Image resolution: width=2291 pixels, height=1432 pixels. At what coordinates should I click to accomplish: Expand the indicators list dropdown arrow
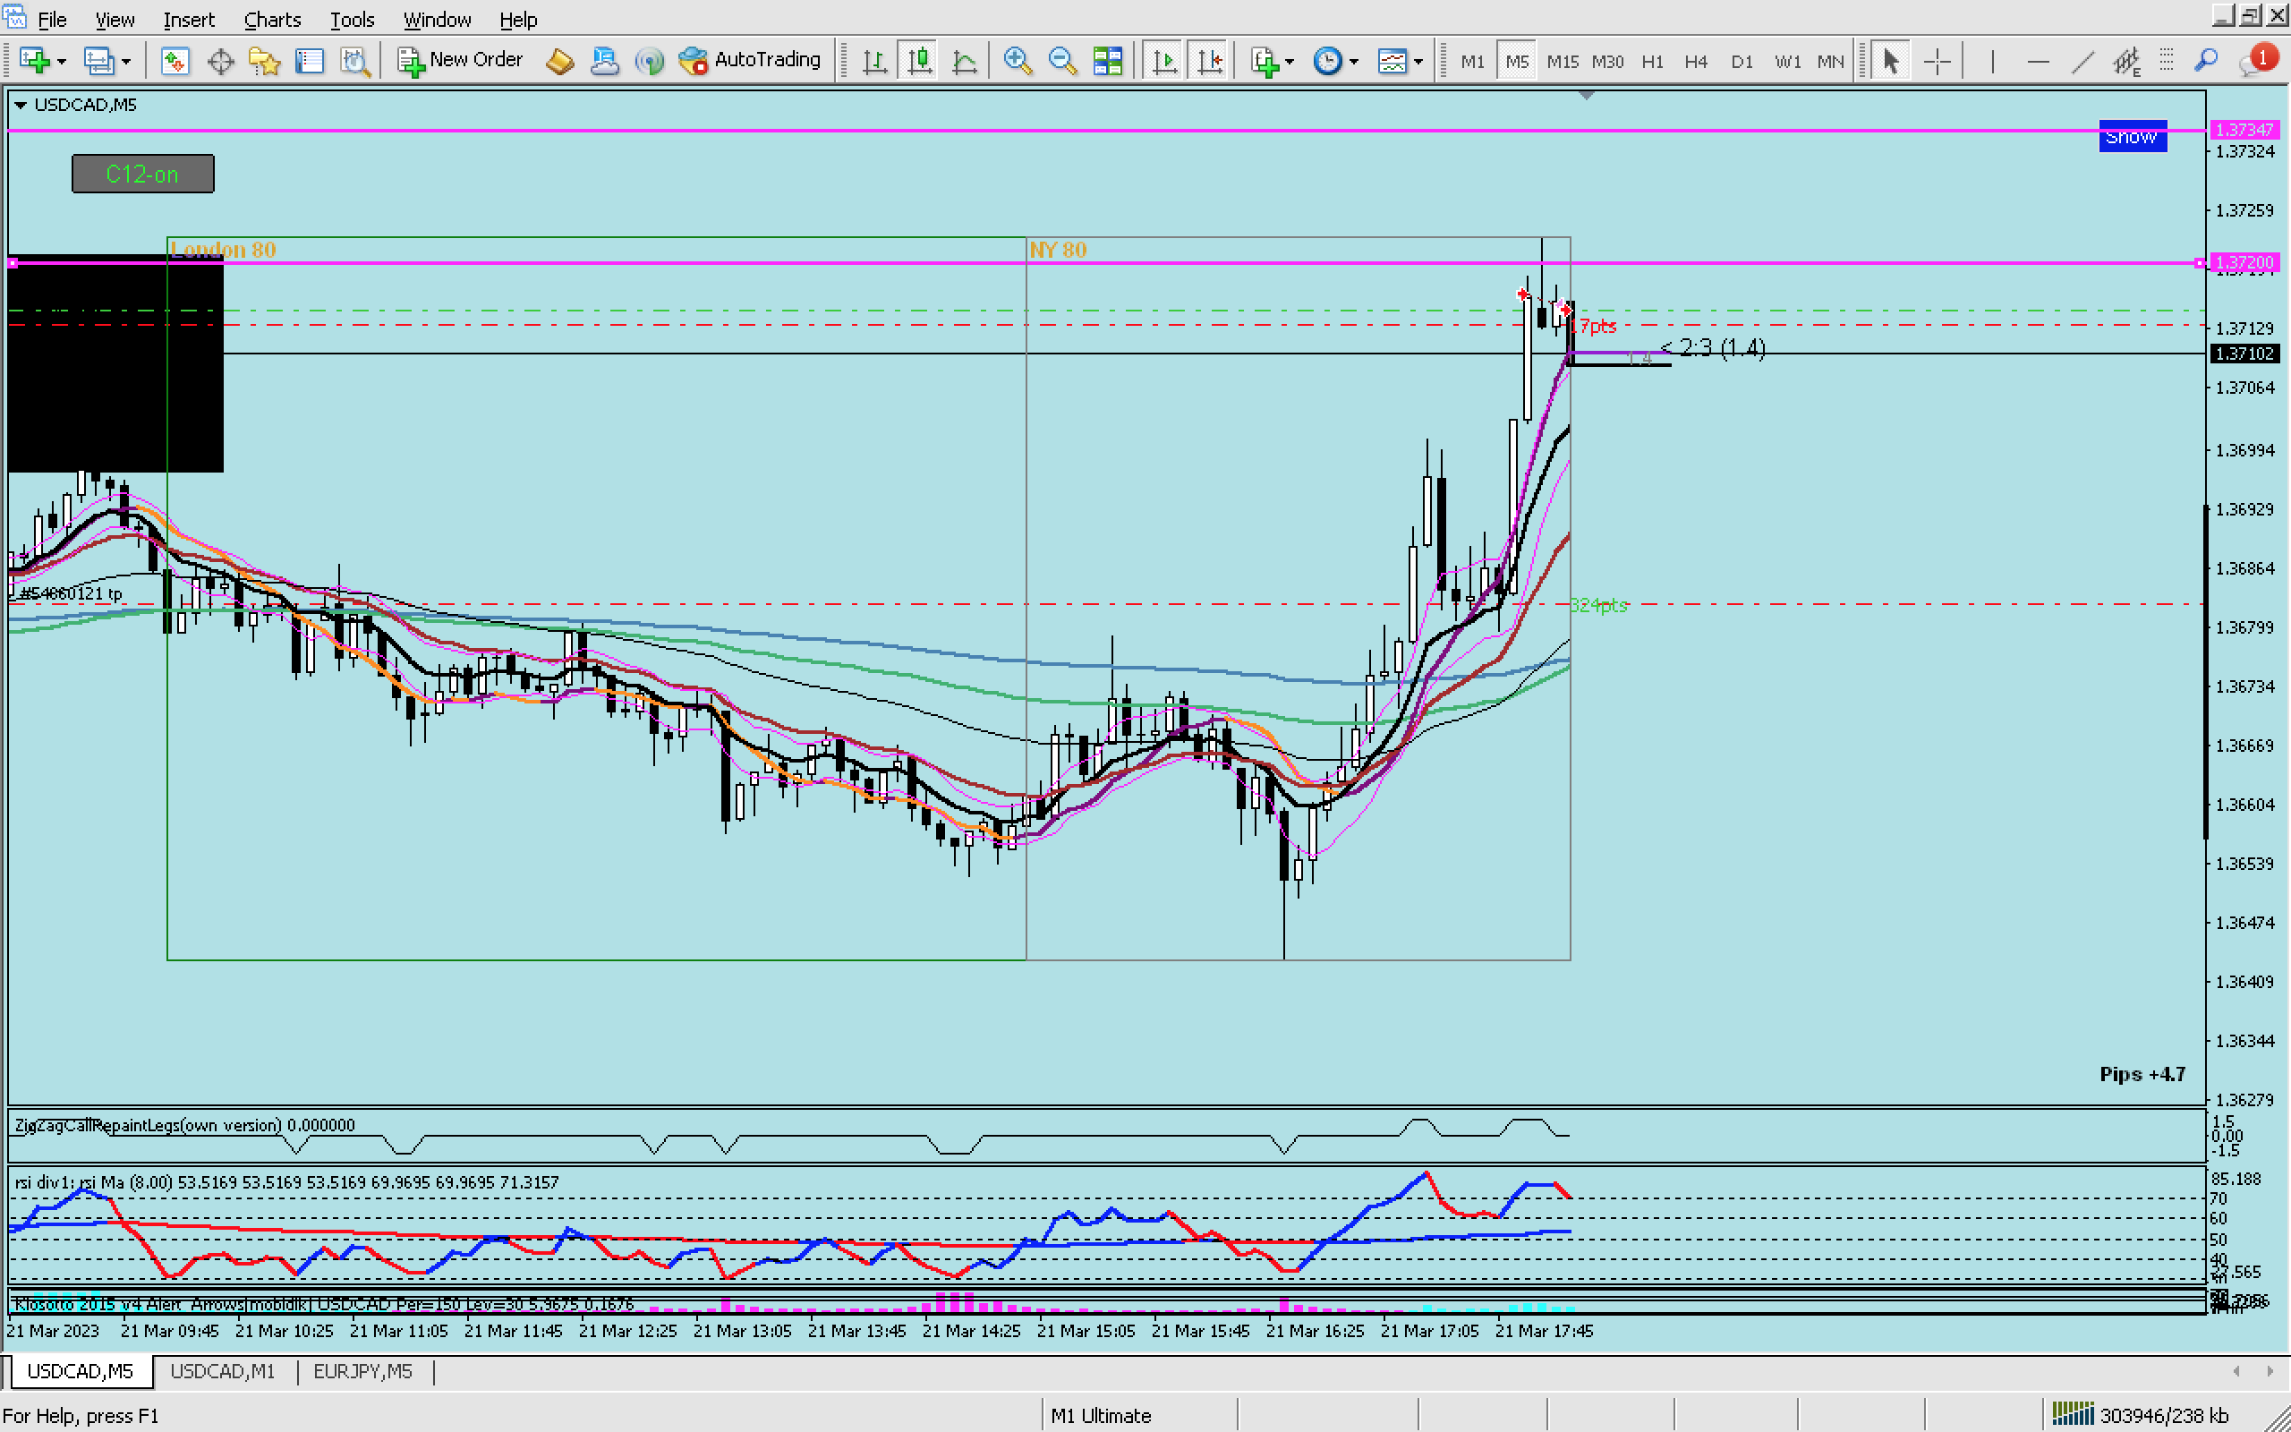click(1290, 62)
